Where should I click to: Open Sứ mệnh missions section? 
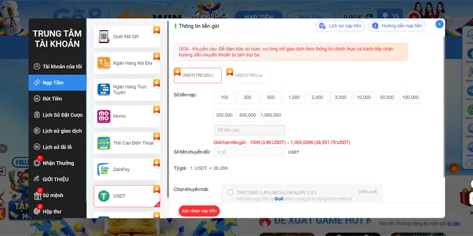click(57, 195)
